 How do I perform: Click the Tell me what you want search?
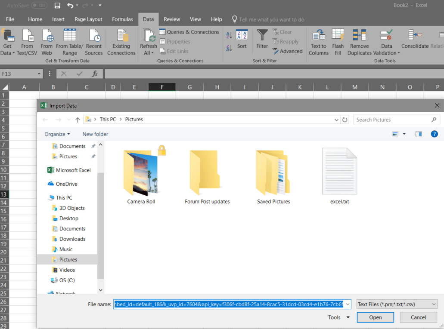(272, 19)
